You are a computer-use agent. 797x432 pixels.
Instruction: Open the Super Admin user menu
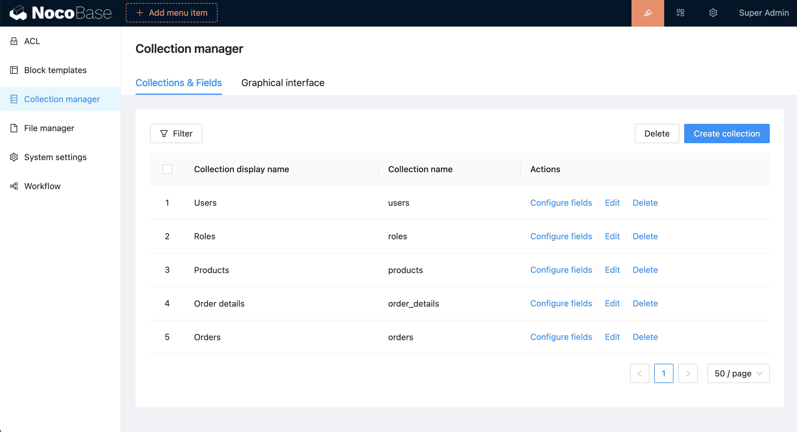pos(763,13)
